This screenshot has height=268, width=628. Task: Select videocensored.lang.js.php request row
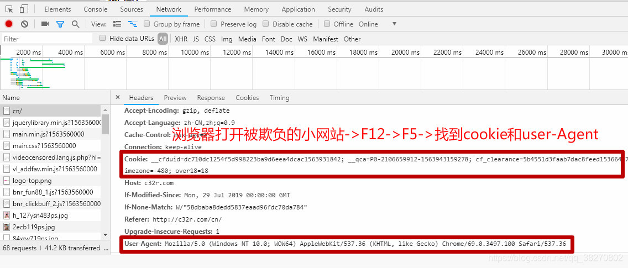[51, 157]
